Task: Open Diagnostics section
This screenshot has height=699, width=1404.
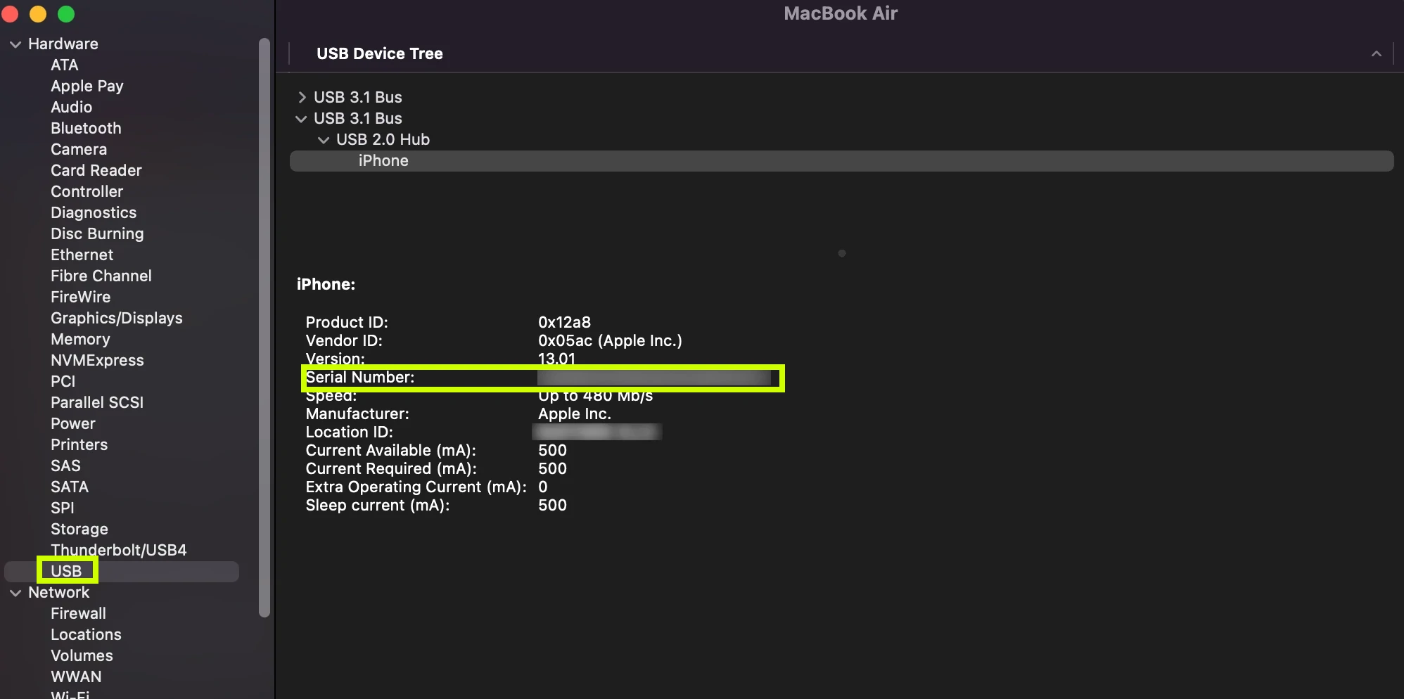Action: pos(94,212)
